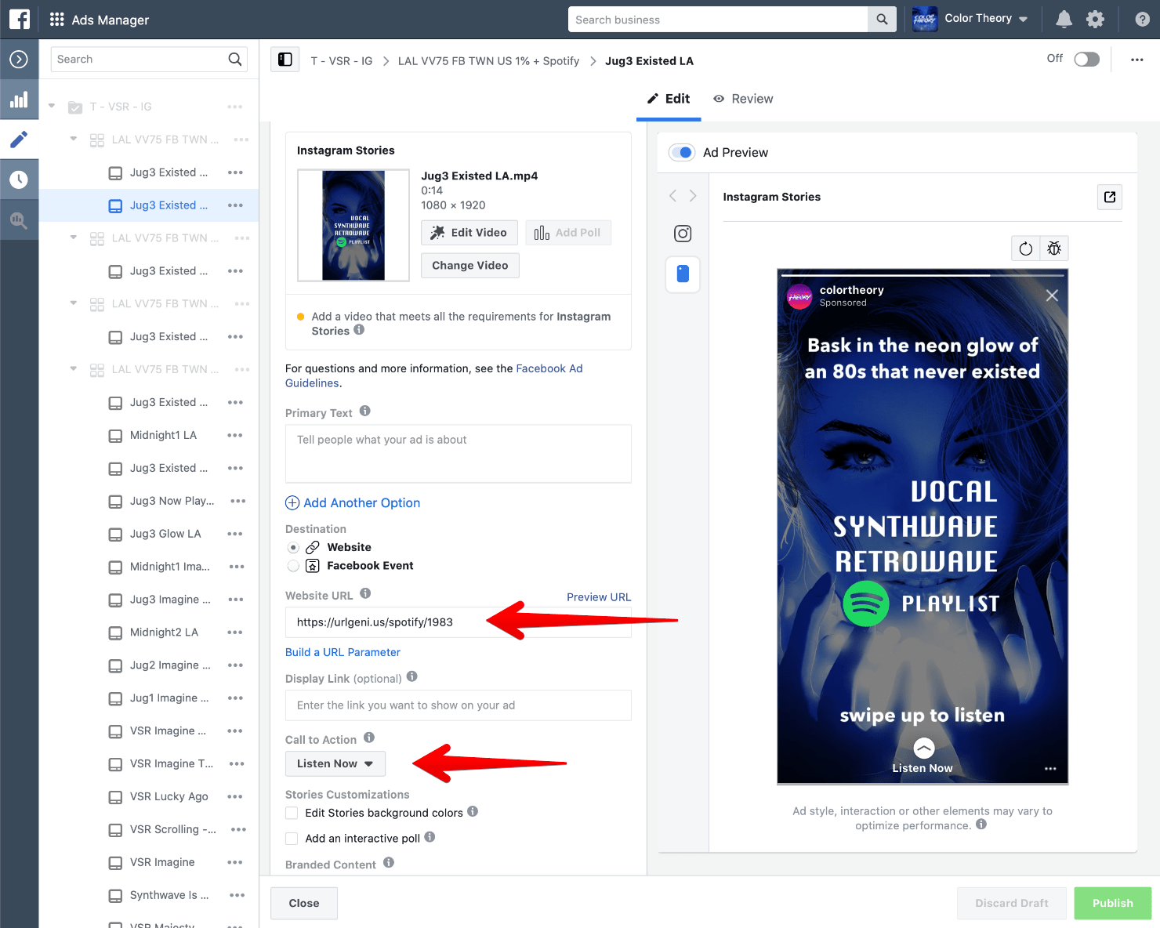Collapse the first LAL VV75 FB TWN ad set
Viewport: 1160px width, 928px height.
pos(73,139)
